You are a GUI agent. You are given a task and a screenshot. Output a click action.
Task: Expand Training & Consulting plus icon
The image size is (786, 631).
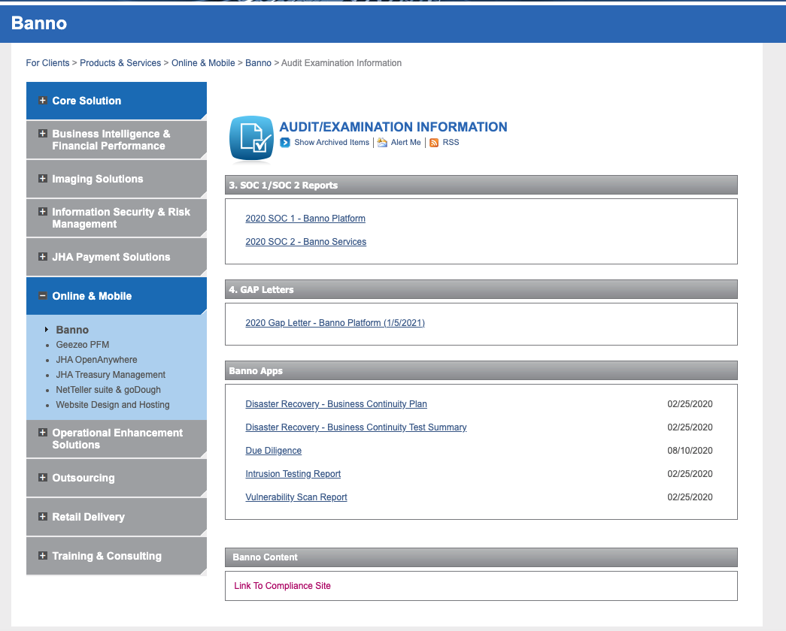(43, 556)
